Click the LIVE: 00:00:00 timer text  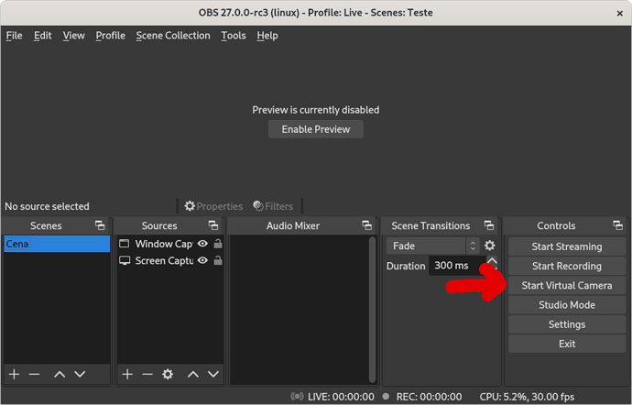[x=341, y=397]
